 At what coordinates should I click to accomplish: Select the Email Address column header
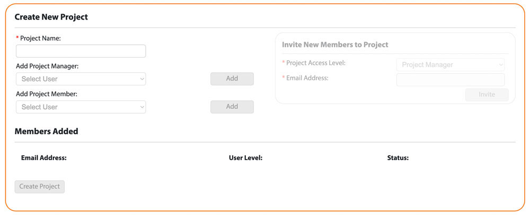click(x=43, y=158)
